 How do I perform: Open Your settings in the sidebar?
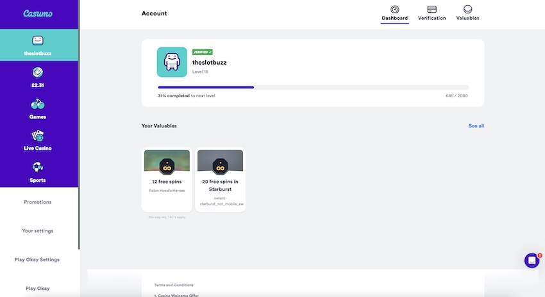pos(38,230)
